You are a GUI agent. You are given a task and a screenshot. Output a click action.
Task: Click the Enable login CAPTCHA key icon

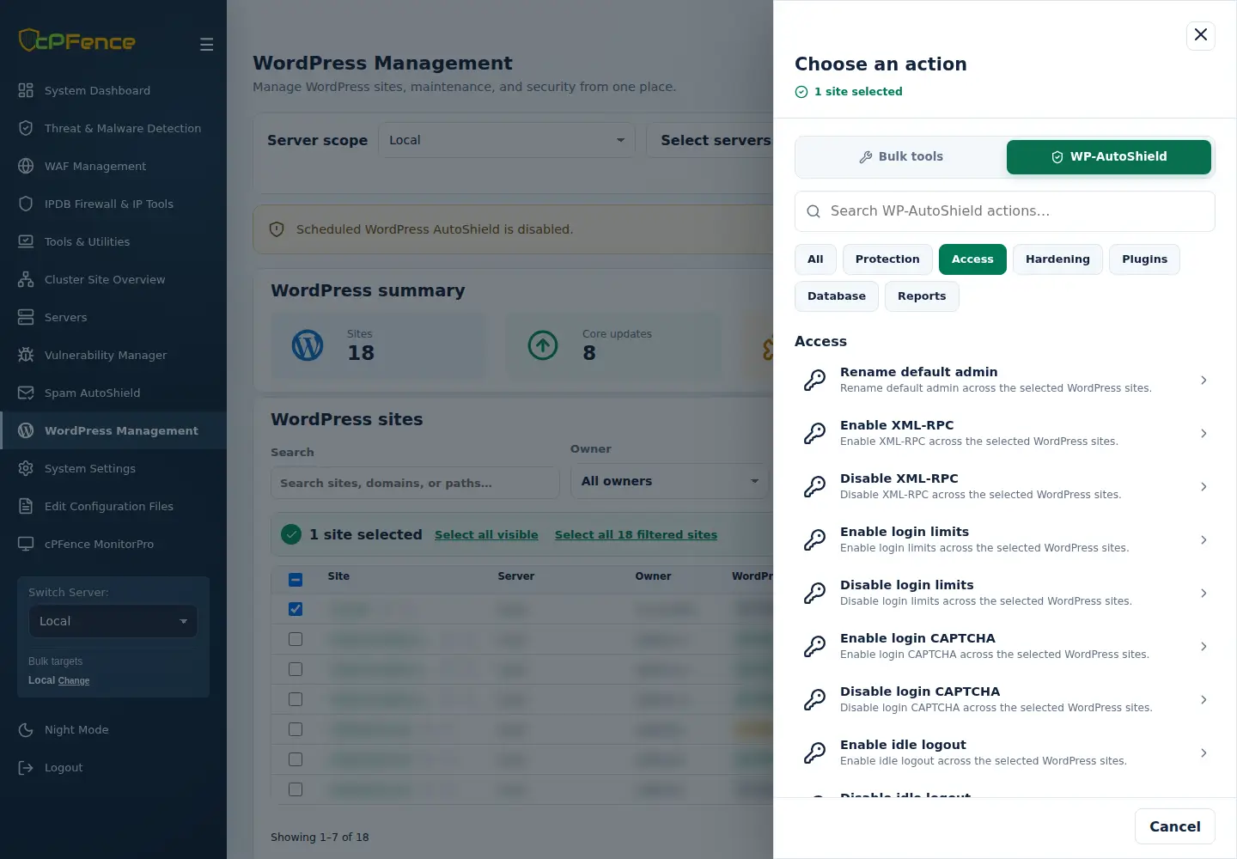[814, 646]
